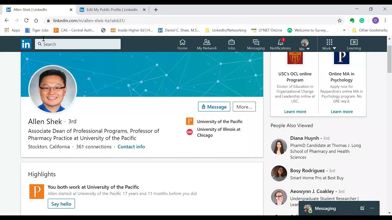392x220 pixels.
Task: Open the Other bookmarks folder
Action: pyautogui.click(x=370, y=30)
